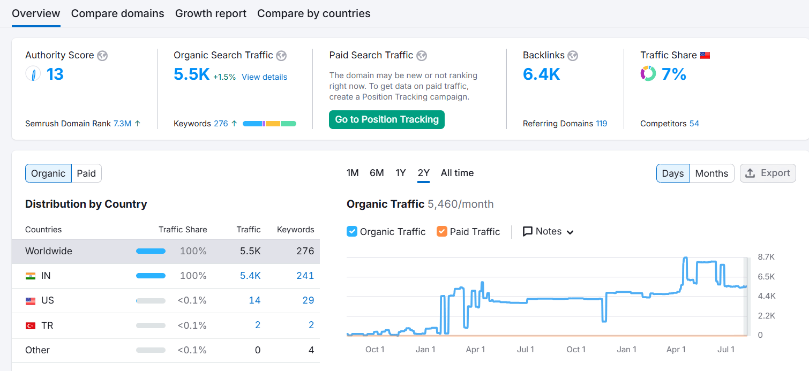Image resolution: width=809 pixels, height=371 pixels.
Task: Open View details link for organic traffic
Action: click(264, 77)
